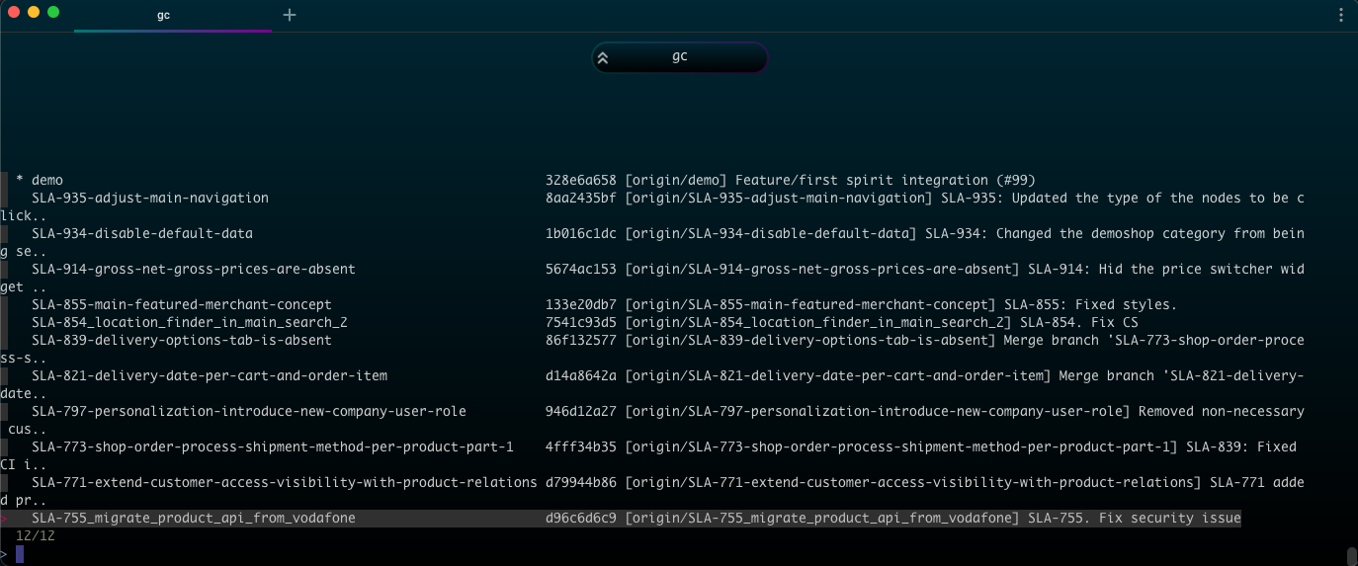Click the 12/12 match counter
The width and height of the screenshot is (1358, 566).
tap(36, 535)
